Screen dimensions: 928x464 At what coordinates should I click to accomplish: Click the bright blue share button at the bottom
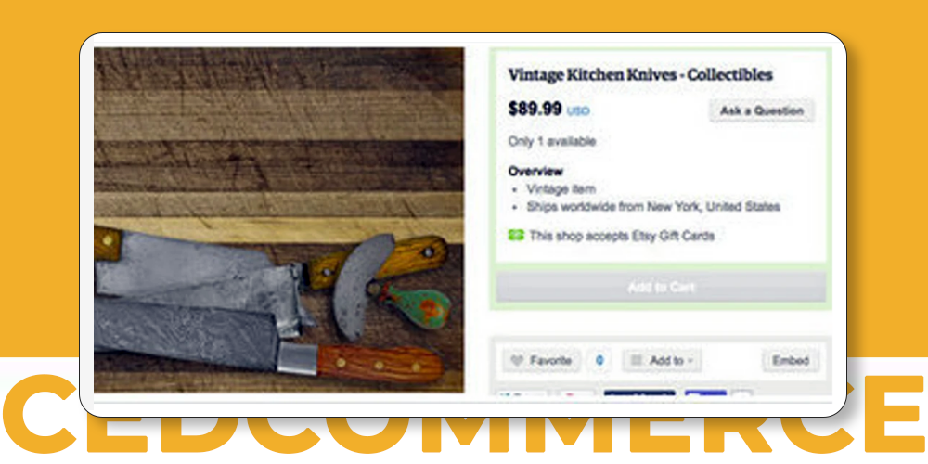click(x=705, y=393)
